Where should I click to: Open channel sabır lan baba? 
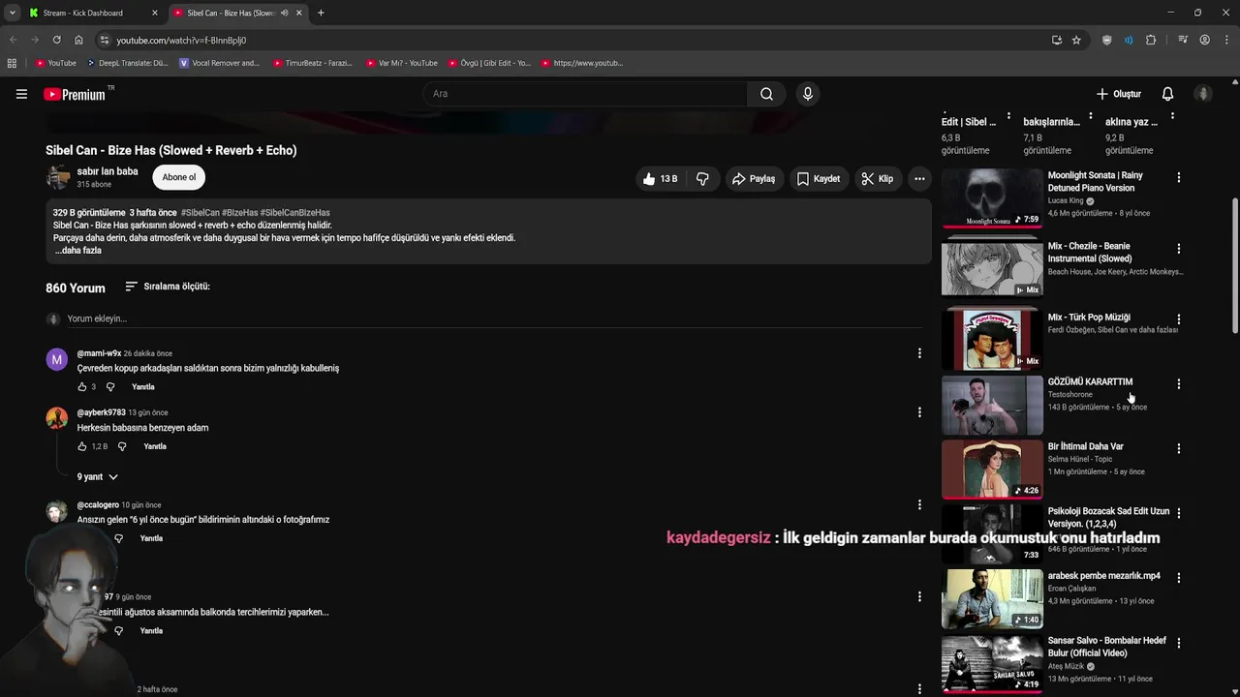pyautogui.click(x=108, y=171)
